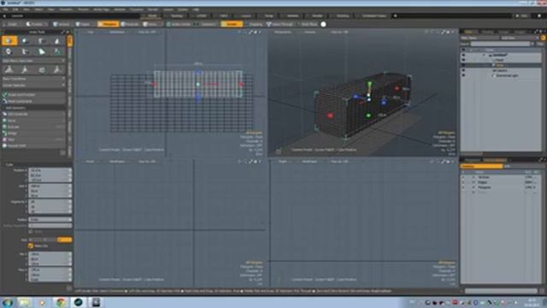
Task: Click the Position X input field
Action: tap(50, 170)
